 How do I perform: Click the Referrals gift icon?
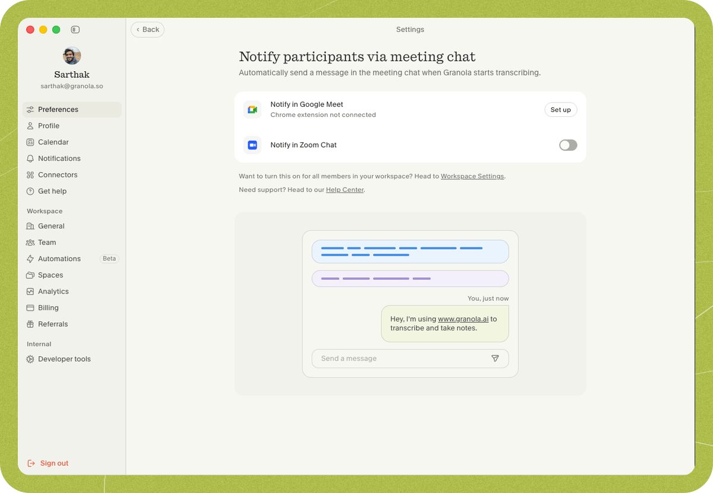[30, 324]
